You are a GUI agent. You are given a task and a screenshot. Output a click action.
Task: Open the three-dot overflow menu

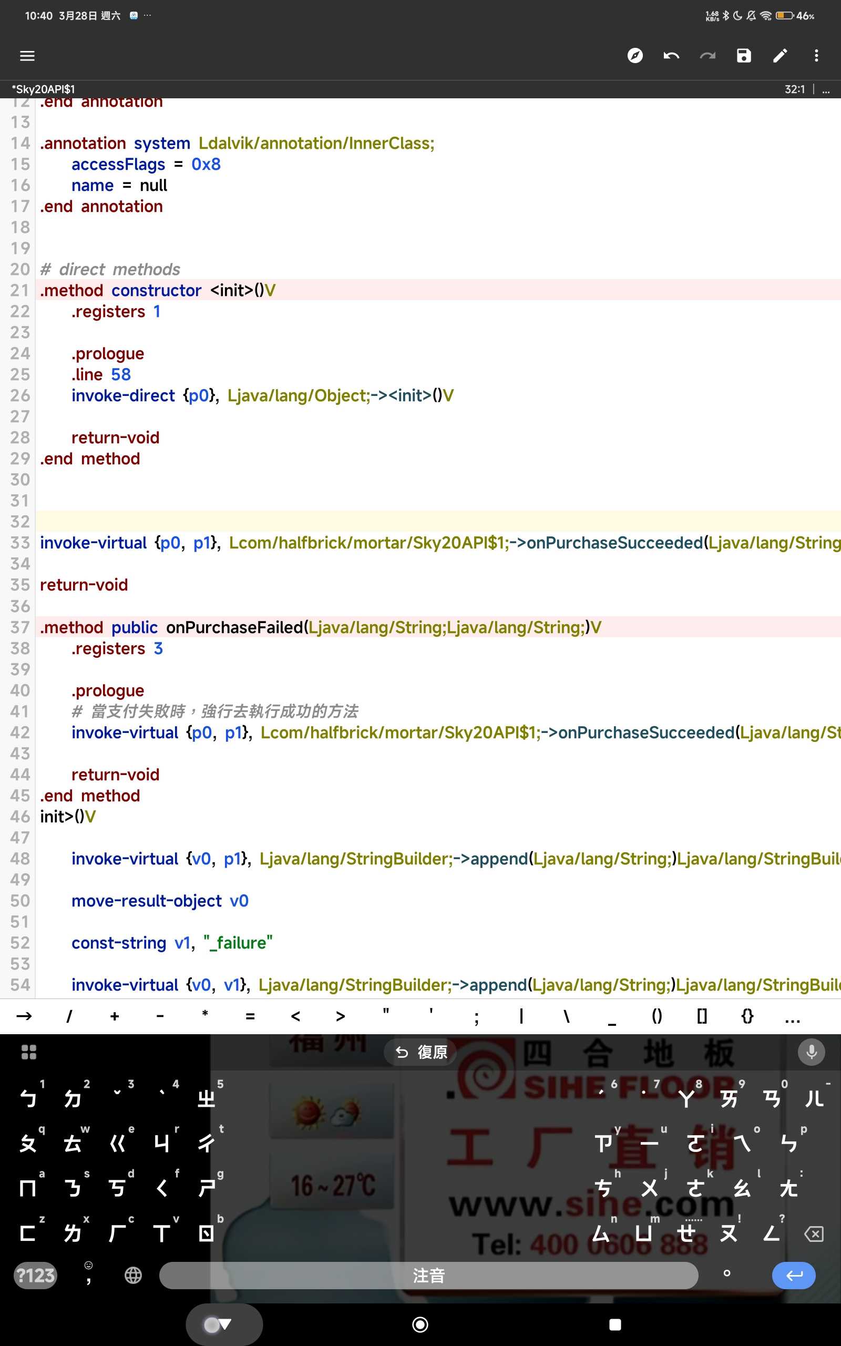click(x=816, y=56)
